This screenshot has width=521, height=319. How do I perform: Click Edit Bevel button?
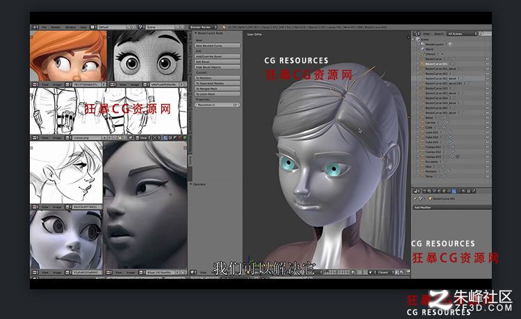point(217,62)
